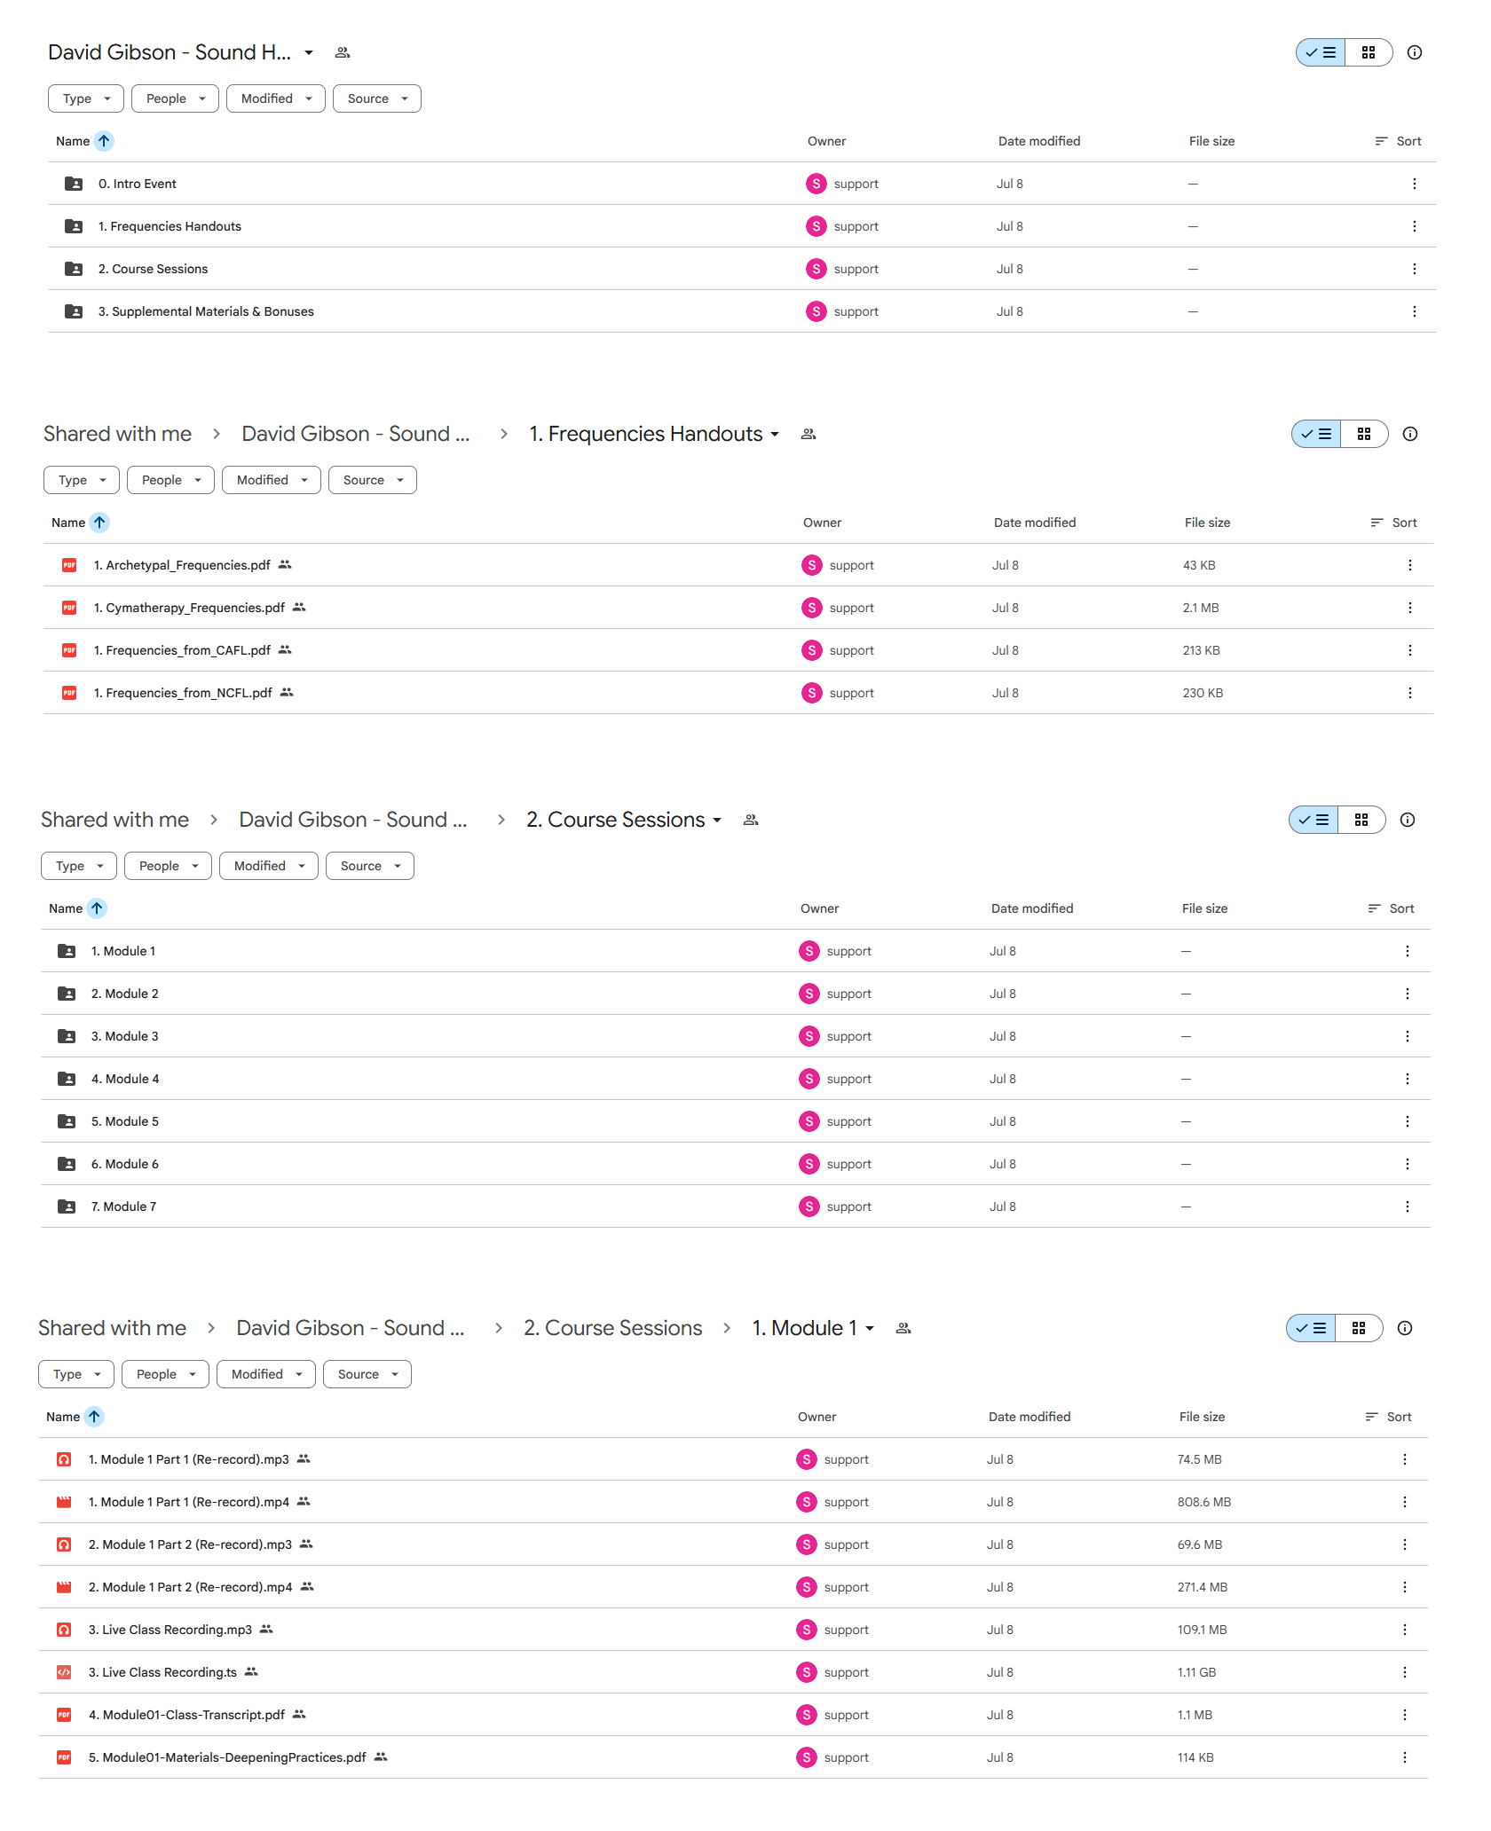This screenshot has height=1831, width=1491.
Task: Open the PDF icon of Archetypal_Frequencies.pdf
Action: coord(69,565)
